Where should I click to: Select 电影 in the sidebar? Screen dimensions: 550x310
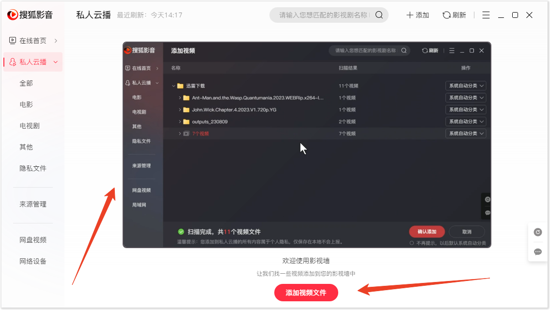tap(26, 104)
